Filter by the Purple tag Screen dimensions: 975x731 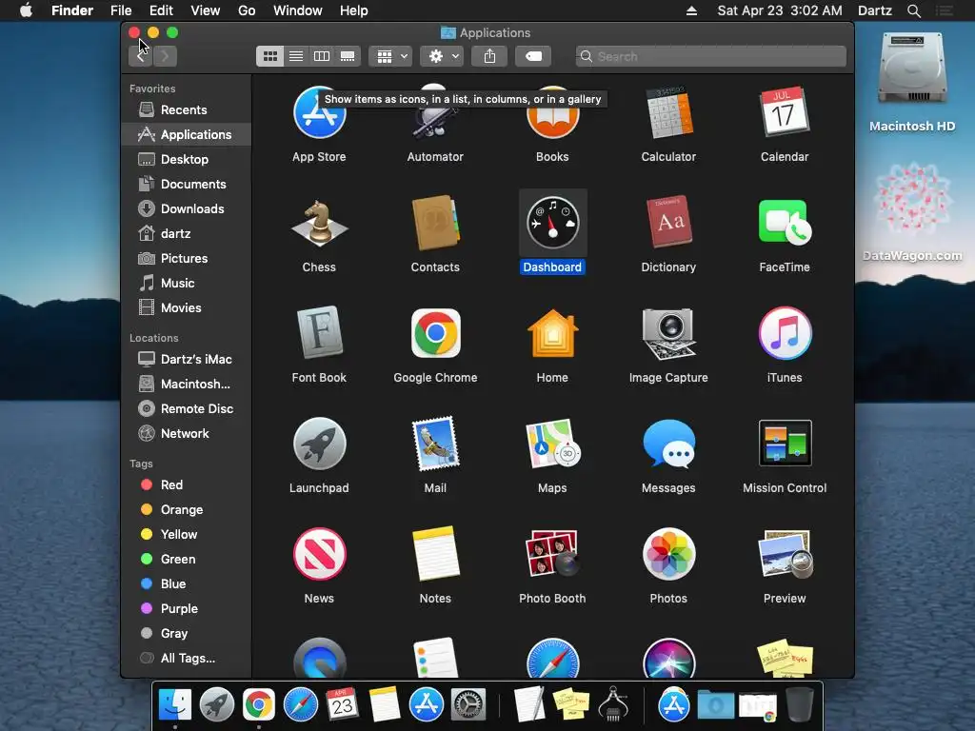point(187,609)
